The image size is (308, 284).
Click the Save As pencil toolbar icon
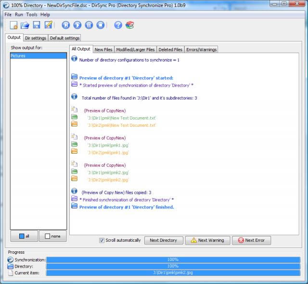[48, 25]
